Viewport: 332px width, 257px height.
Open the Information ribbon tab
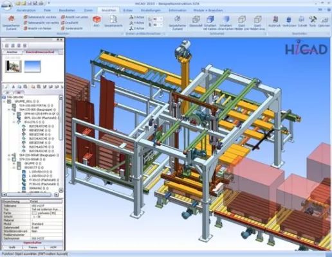(x=178, y=10)
